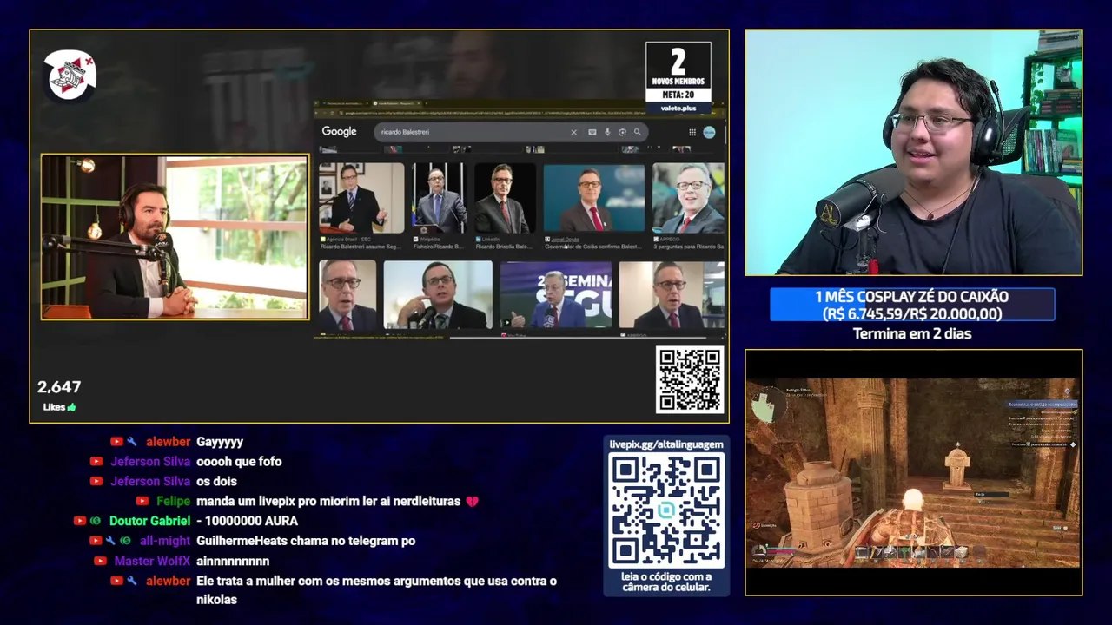Open the Google apps grid
This screenshot has width=1112, height=625.
pos(692,132)
